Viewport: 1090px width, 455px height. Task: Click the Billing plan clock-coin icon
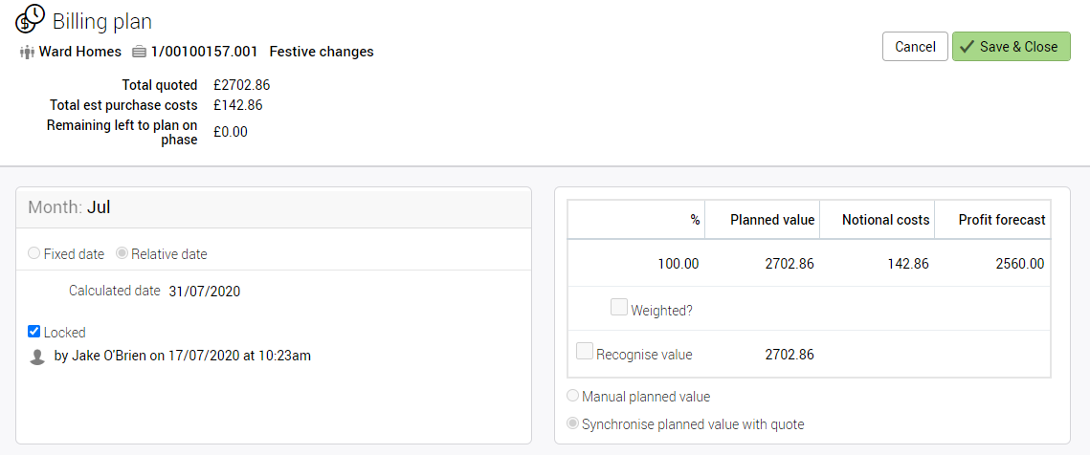(x=31, y=18)
